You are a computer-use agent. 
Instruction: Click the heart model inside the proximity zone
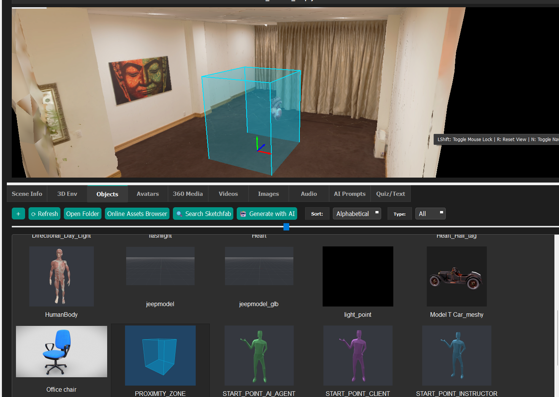[x=277, y=109]
